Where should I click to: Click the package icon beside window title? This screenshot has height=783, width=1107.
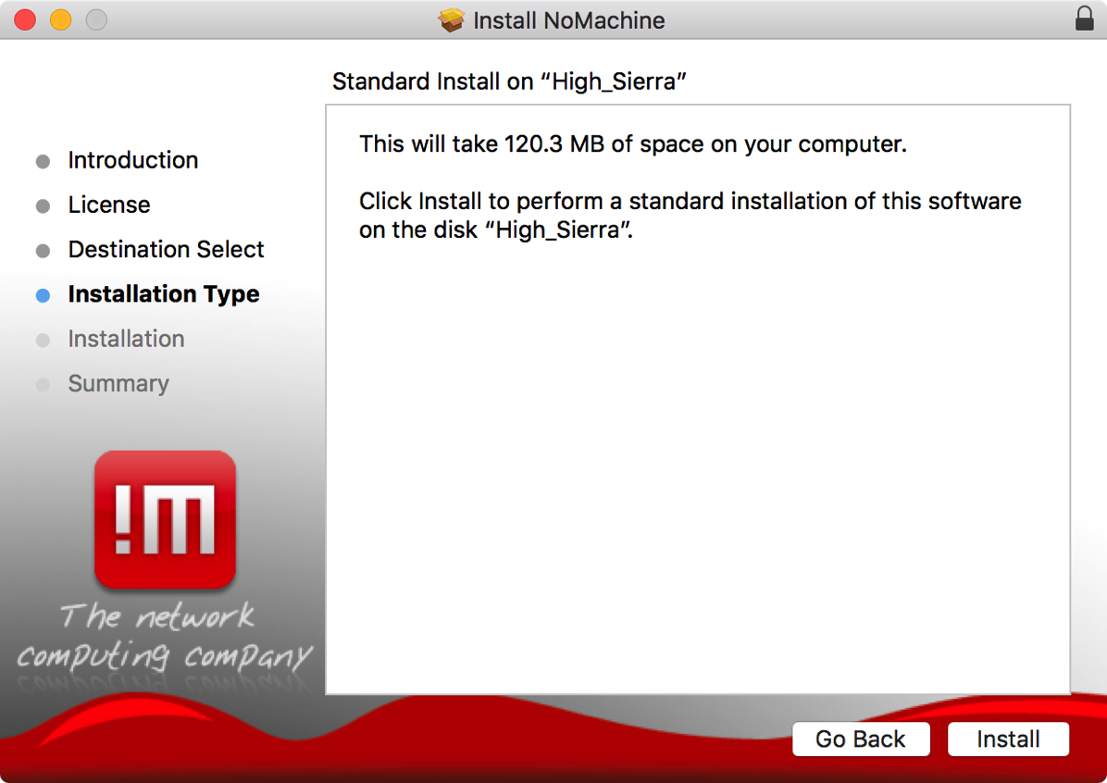point(451,19)
